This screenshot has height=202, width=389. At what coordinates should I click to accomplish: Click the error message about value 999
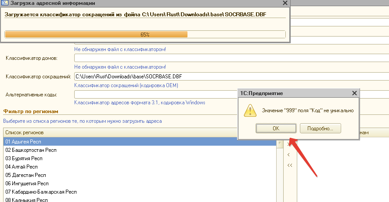[x=308, y=110]
